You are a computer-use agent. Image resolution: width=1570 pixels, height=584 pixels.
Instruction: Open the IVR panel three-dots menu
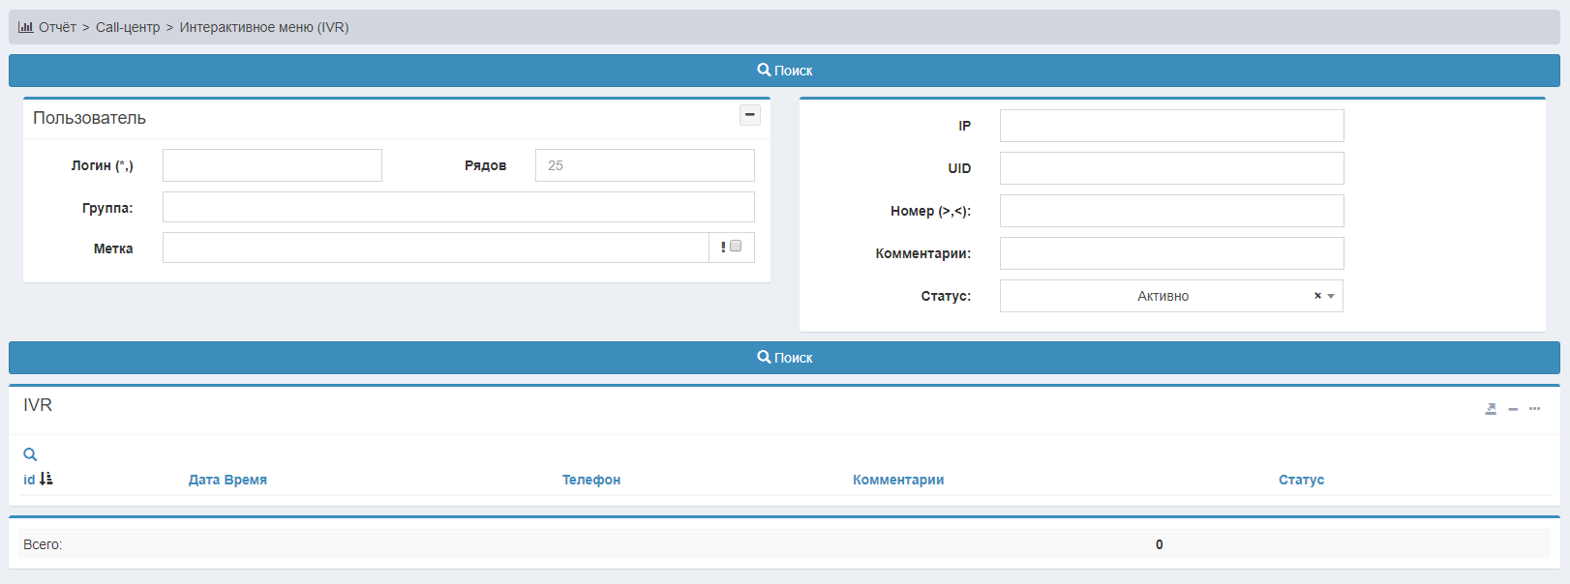point(1534,409)
